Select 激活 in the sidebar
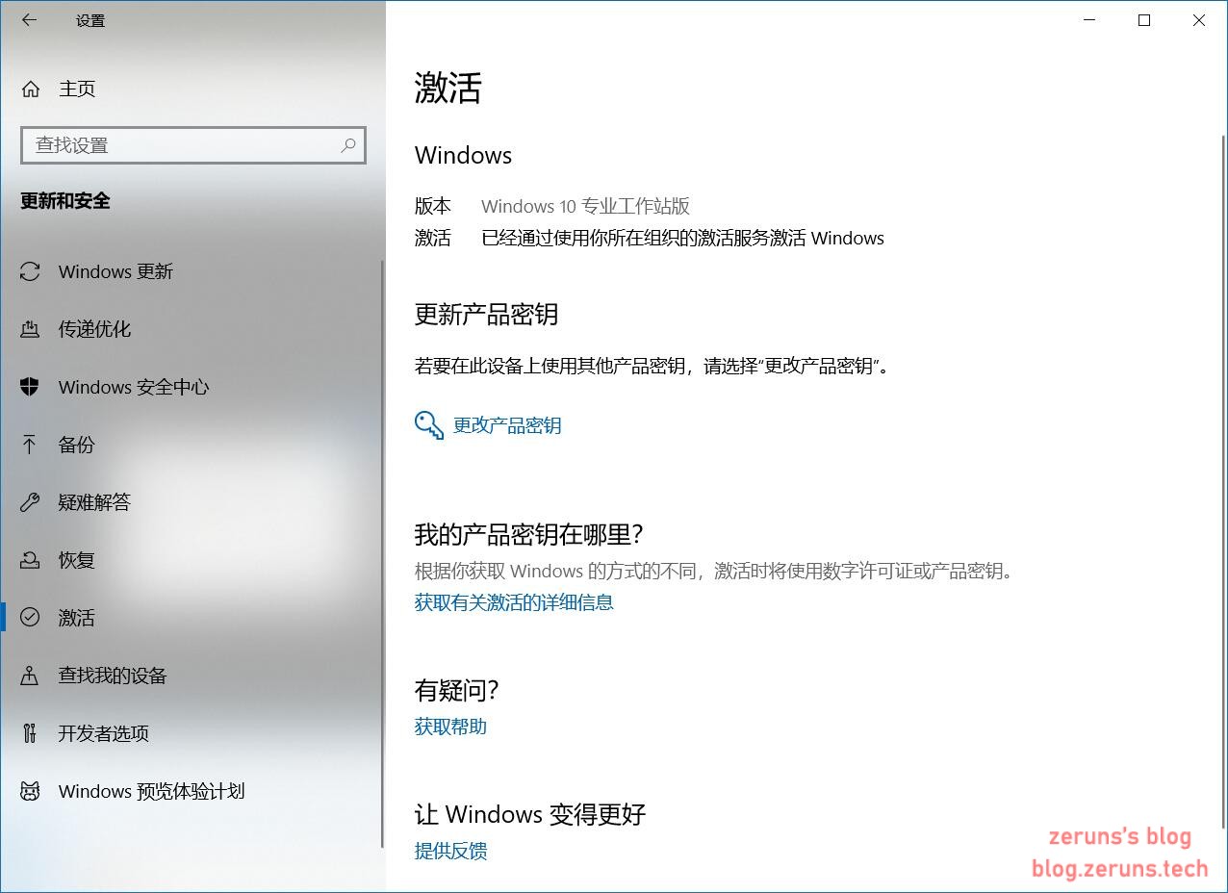 (x=77, y=618)
